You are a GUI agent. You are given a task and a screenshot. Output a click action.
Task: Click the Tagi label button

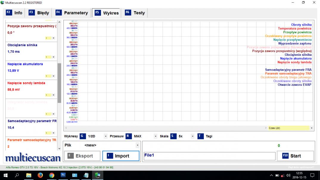(x=209, y=136)
